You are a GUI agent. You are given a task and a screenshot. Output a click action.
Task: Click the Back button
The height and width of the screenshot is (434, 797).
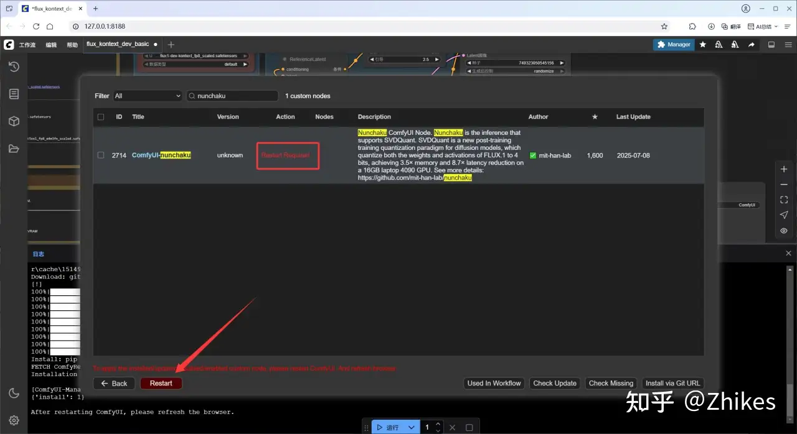point(114,383)
